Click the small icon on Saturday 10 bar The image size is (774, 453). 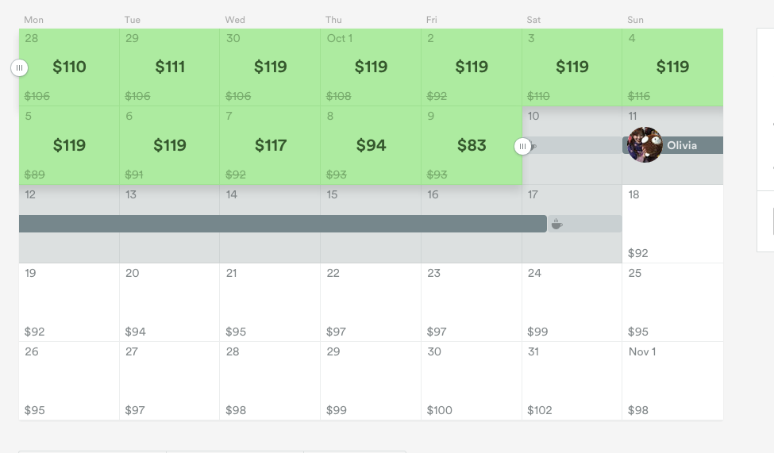point(533,146)
